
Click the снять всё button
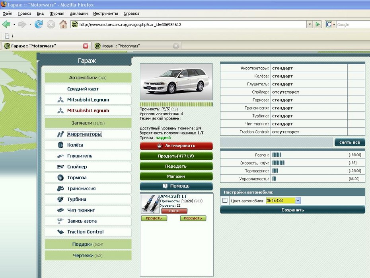click(349, 143)
